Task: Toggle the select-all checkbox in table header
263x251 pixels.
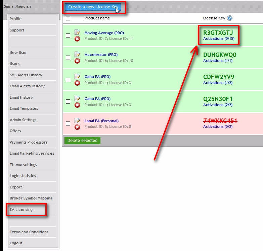Action: pyautogui.click(x=68, y=18)
